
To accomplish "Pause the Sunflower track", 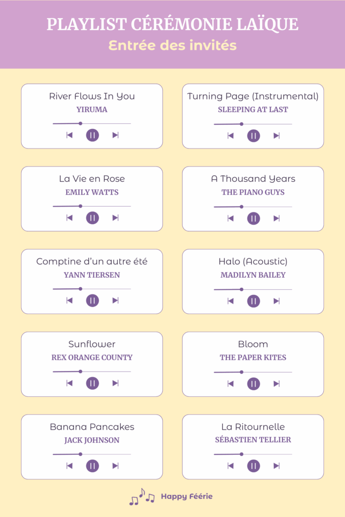I will click(92, 383).
